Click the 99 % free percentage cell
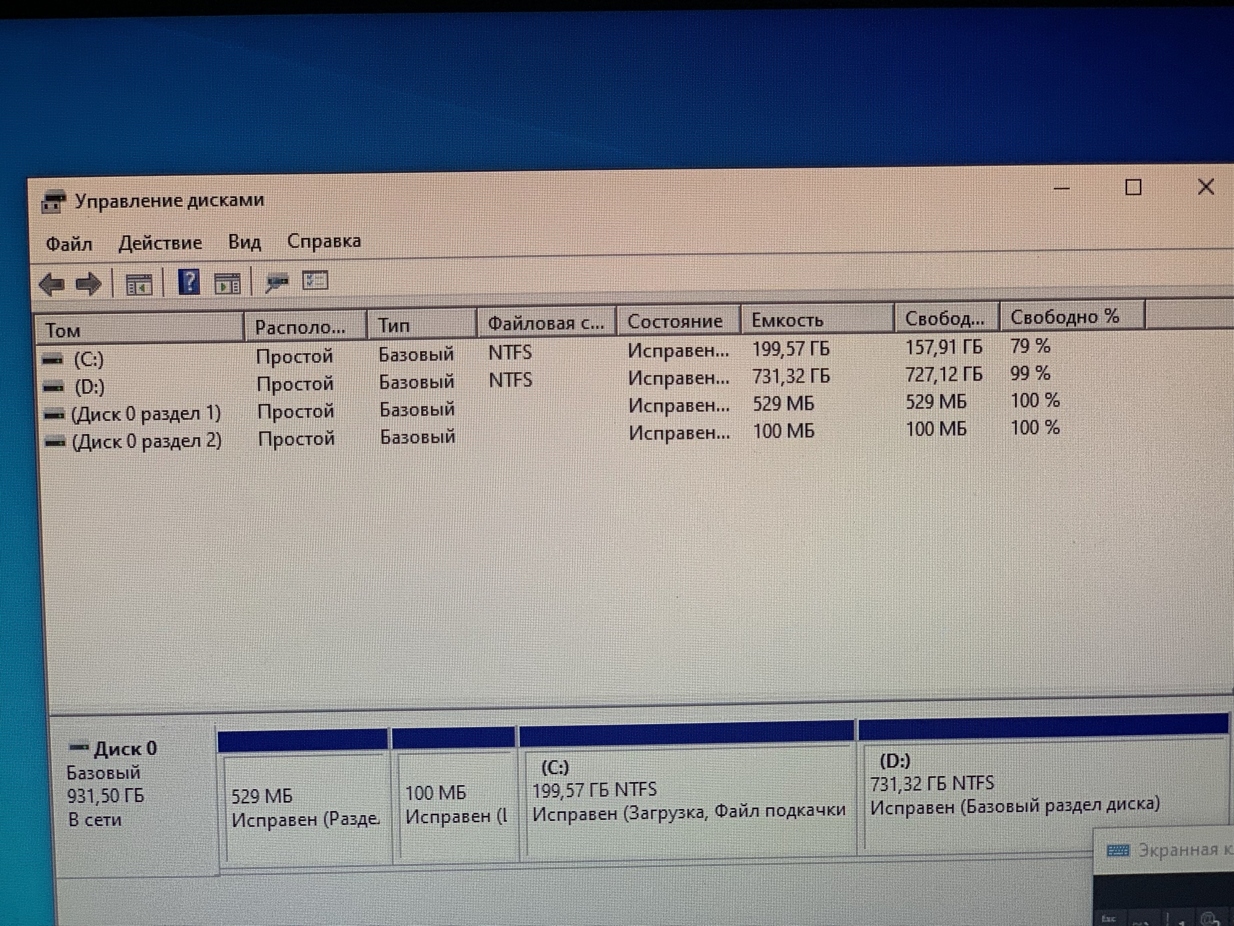This screenshot has width=1234, height=926. pyautogui.click(x=1030, y=373)
